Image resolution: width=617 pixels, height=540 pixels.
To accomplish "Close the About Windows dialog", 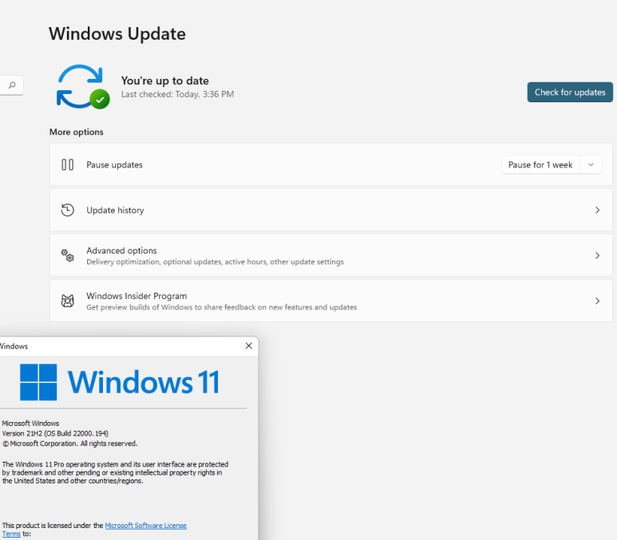I will point(249,345).
